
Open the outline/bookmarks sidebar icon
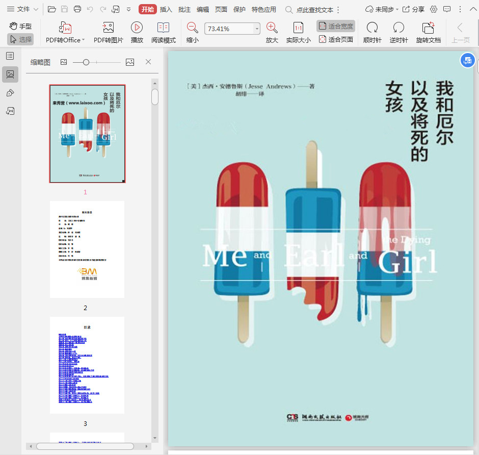tap(10, 56)
